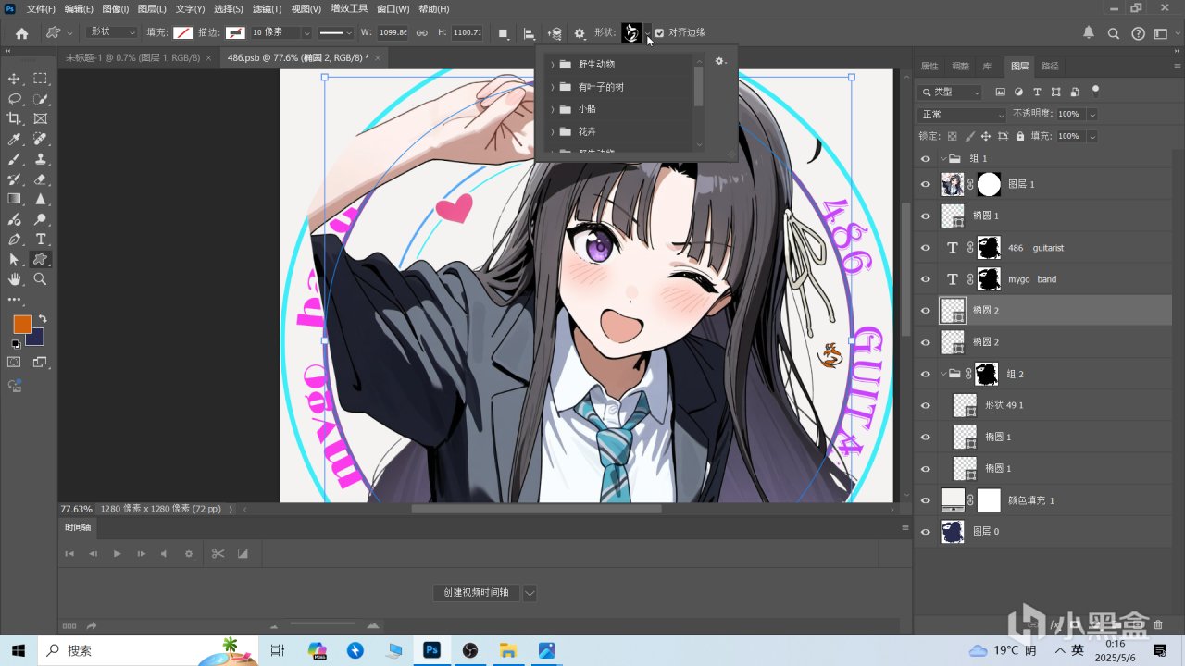Select the Dodge tool
The image size is (1185, 666).
pos(41,219)
